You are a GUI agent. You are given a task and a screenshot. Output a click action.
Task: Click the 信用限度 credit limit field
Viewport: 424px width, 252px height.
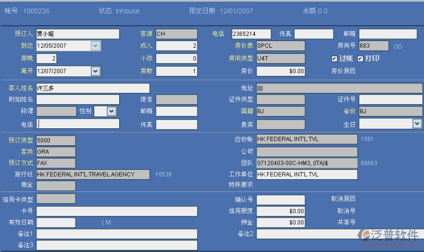pos(281,211)
